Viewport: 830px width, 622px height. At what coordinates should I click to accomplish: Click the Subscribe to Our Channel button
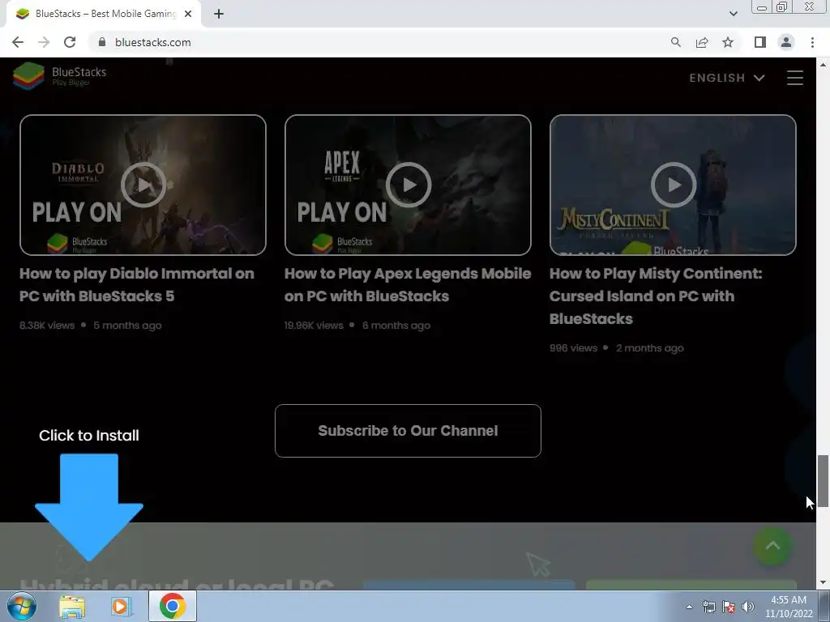[x=409, y=431]
